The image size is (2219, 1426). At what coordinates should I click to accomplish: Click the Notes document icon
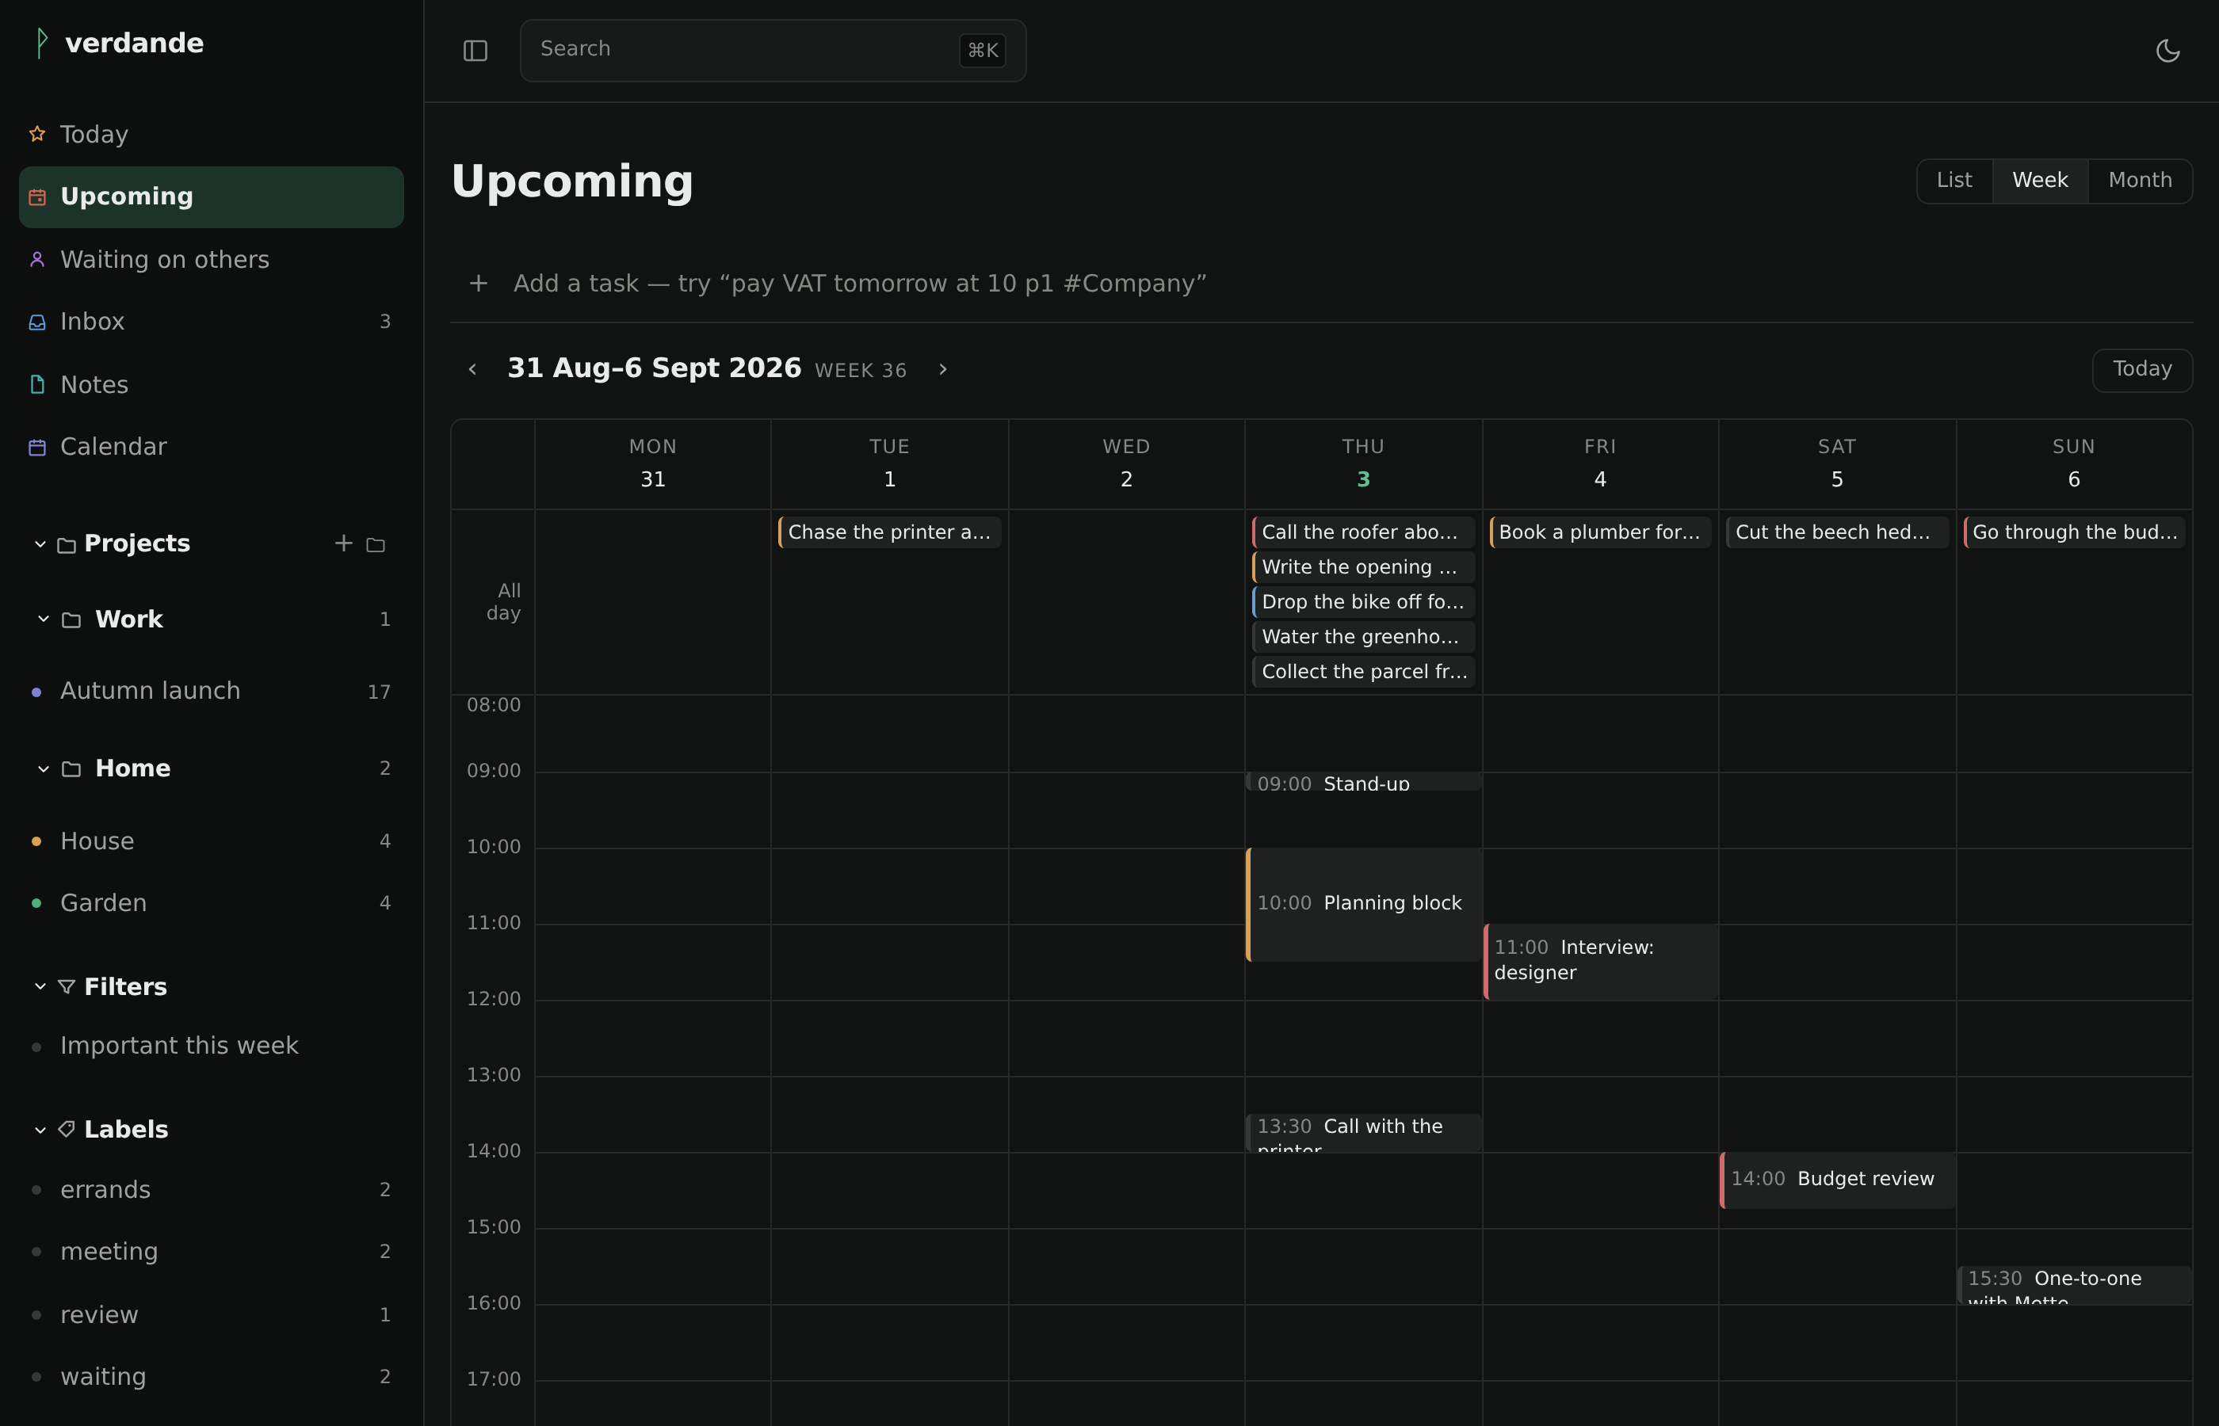tap(37, 384)
